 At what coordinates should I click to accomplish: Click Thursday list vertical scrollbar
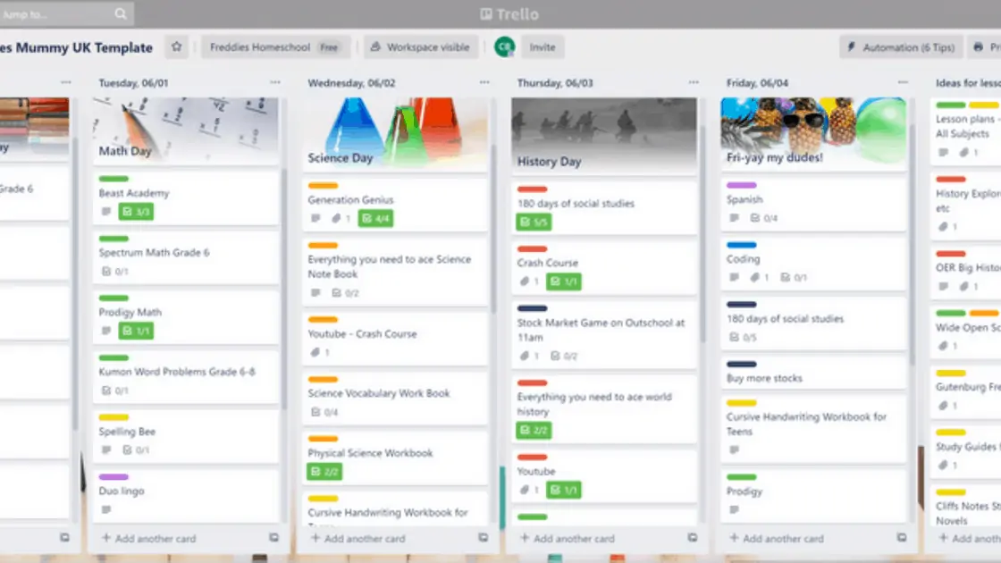coord(702,233)
